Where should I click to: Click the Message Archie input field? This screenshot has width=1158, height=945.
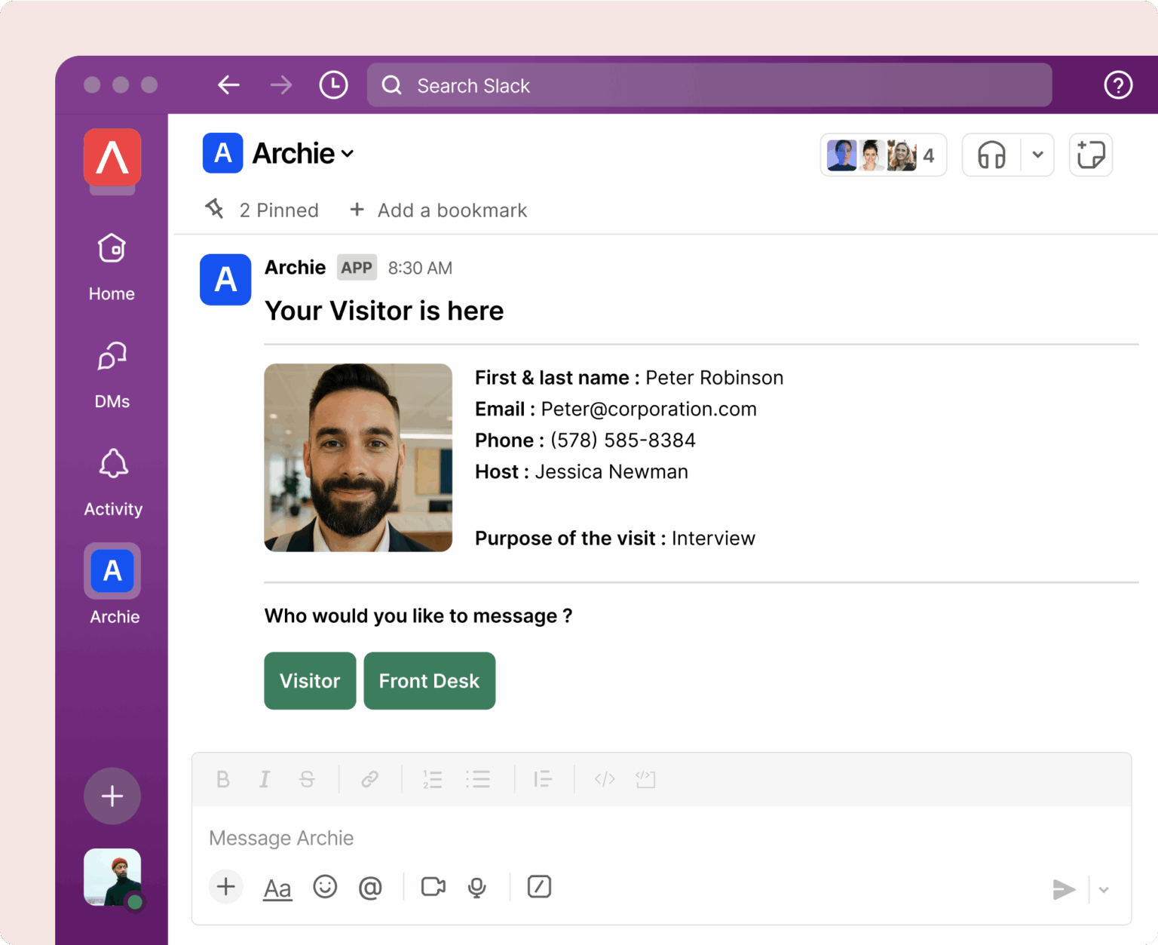click(x=528, y=837)
